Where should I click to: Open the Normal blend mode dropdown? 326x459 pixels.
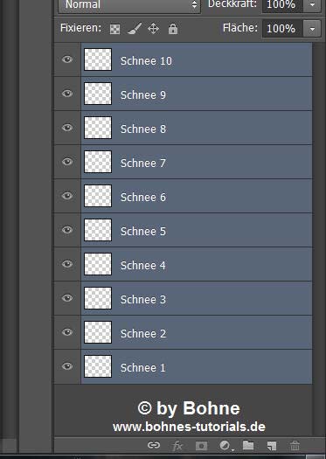coord(129,5)
